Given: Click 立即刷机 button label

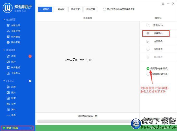Looking at the screenshot, I should point(158,41).
